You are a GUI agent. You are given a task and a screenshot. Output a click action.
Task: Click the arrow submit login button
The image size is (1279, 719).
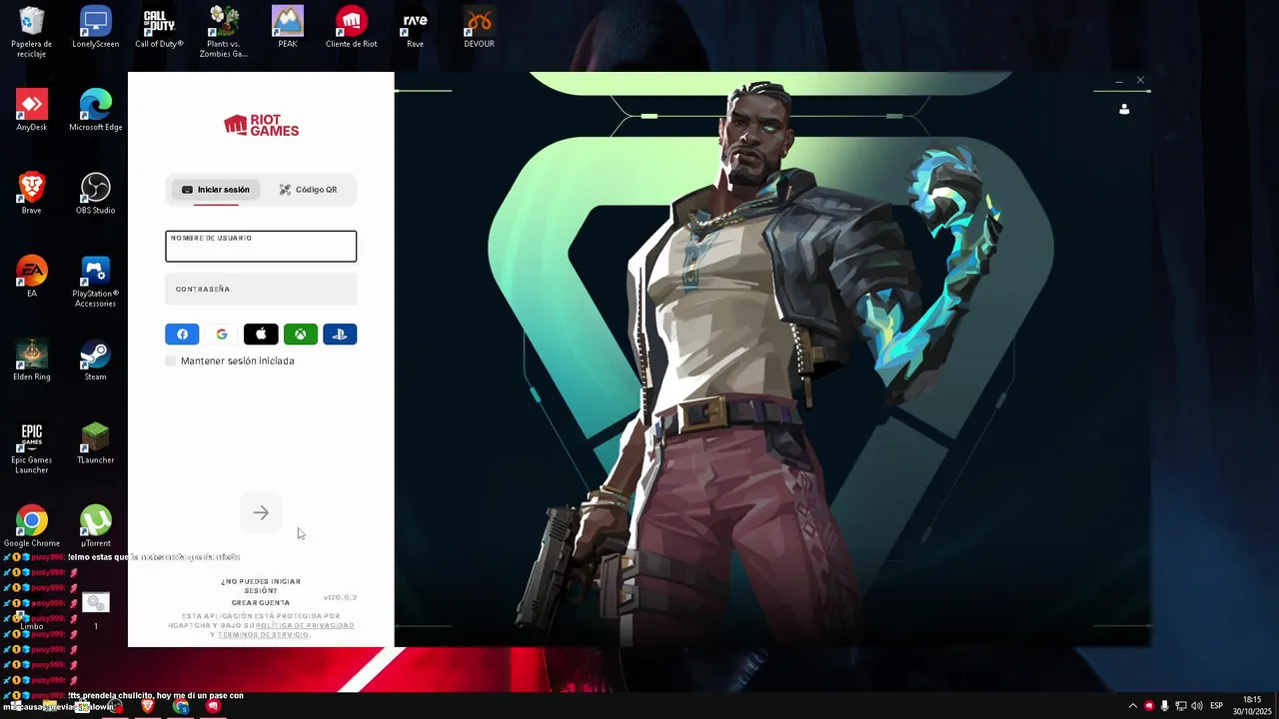(x=261, y=513)
